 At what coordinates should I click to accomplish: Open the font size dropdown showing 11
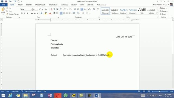(37, 9)
